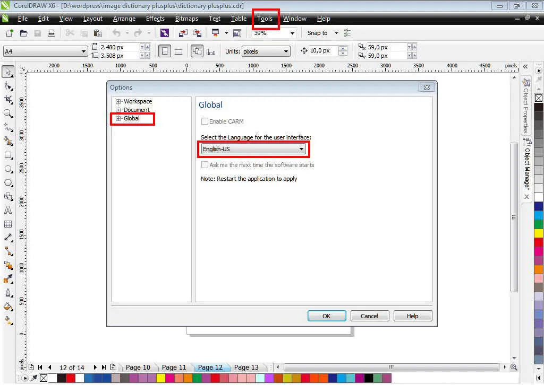Screen dimensions: 544x385
Task: Select the Polygon tool
Action: point(8,182)
